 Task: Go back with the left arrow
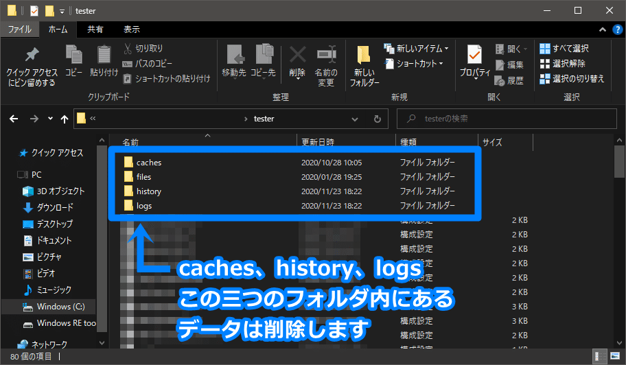14,119
